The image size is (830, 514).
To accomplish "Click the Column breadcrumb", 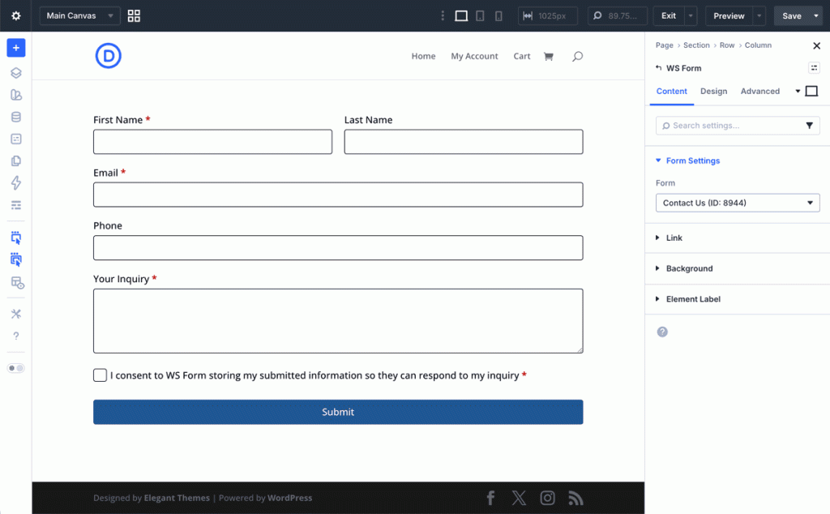I will (758, 45).
